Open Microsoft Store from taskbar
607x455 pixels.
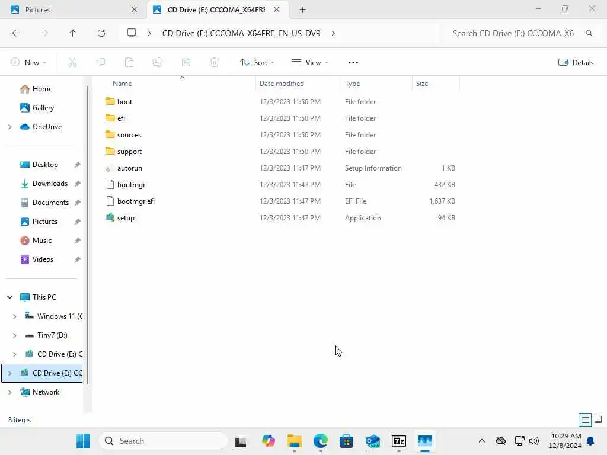[x=346, y=441]
